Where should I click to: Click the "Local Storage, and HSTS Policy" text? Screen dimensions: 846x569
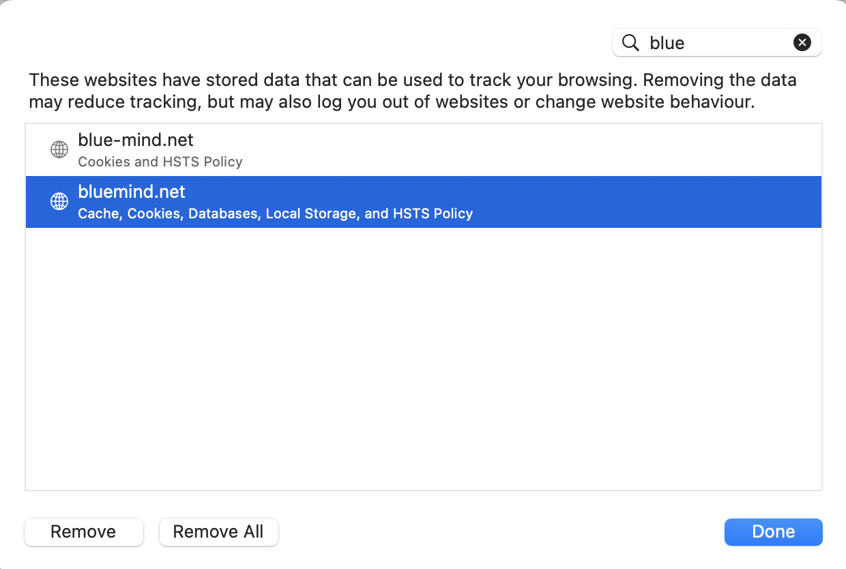(369, 214)
